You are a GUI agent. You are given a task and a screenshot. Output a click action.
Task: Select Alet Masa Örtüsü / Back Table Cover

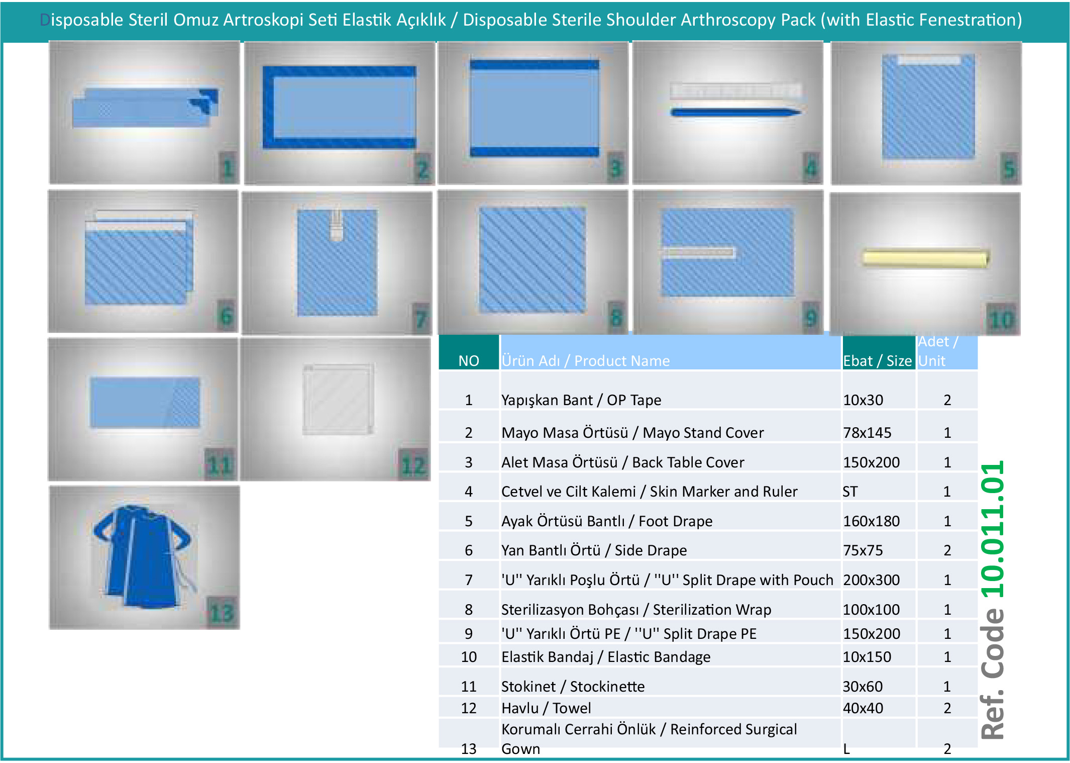[x=622, y=462]
